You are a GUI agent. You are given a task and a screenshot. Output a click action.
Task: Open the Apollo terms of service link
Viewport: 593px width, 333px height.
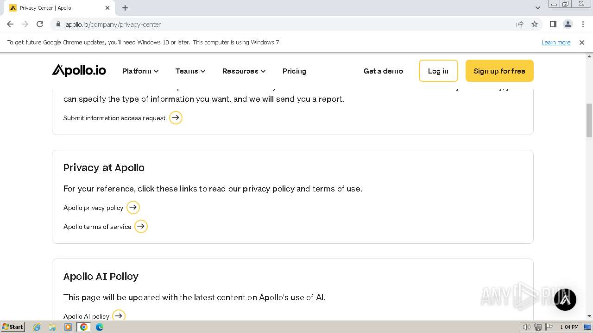click(x=97, y=227)
